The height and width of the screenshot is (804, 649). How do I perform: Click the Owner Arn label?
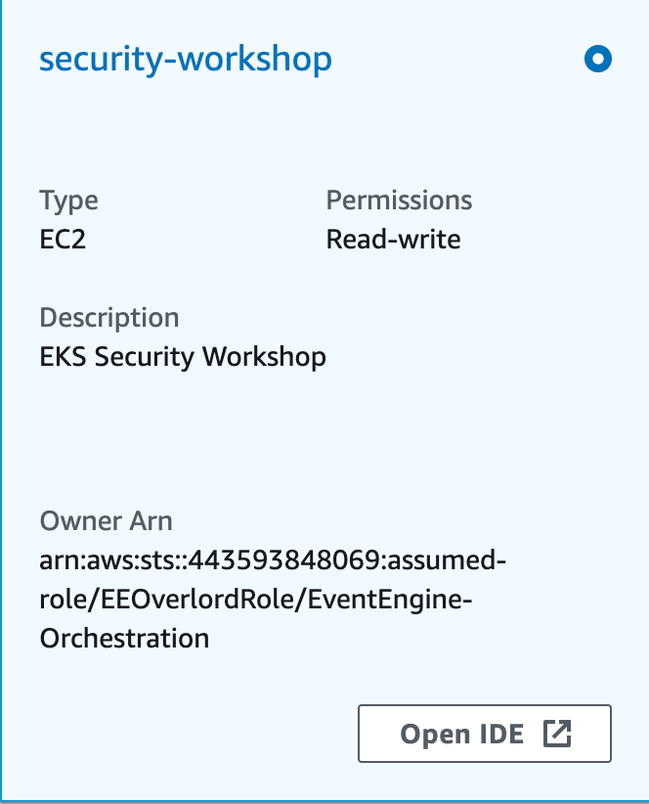click(106, 521)
